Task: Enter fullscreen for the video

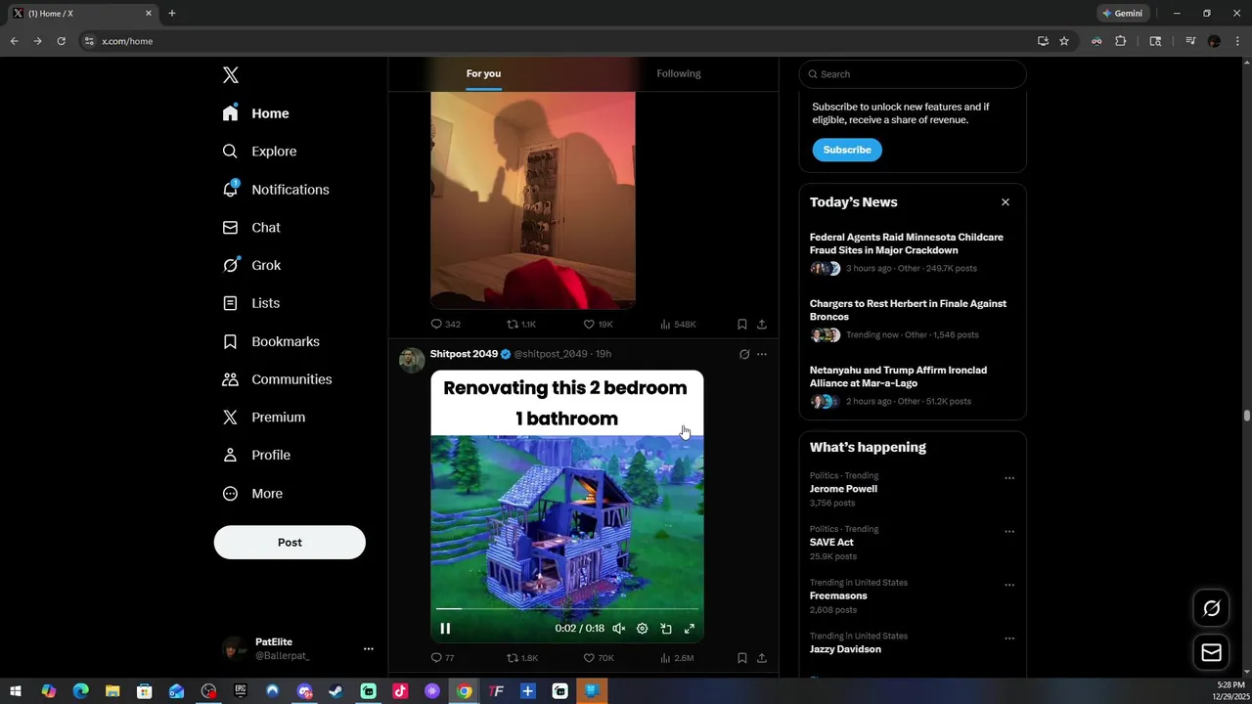Action: tap(690, 629)
